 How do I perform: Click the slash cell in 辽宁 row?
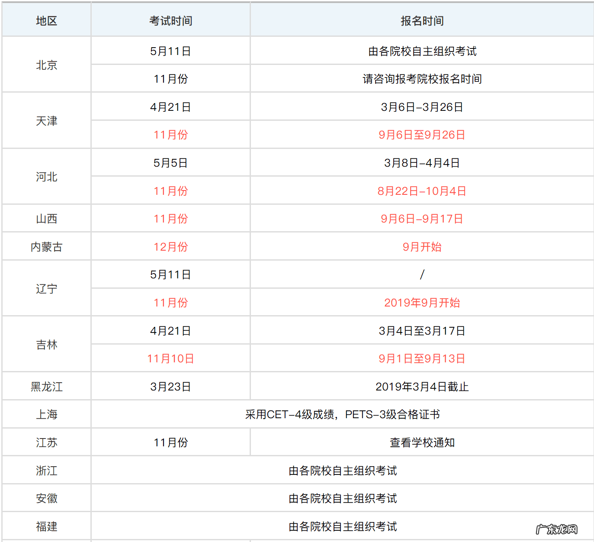[422, 274]
